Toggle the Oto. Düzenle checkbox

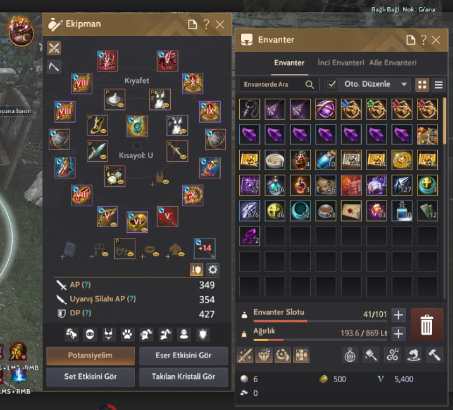point(332,84)
